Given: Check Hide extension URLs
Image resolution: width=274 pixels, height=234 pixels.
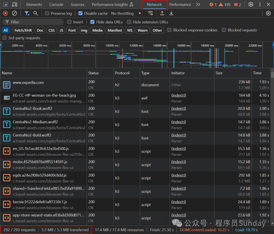Looking at the screenshot, I should click(129, 22).
